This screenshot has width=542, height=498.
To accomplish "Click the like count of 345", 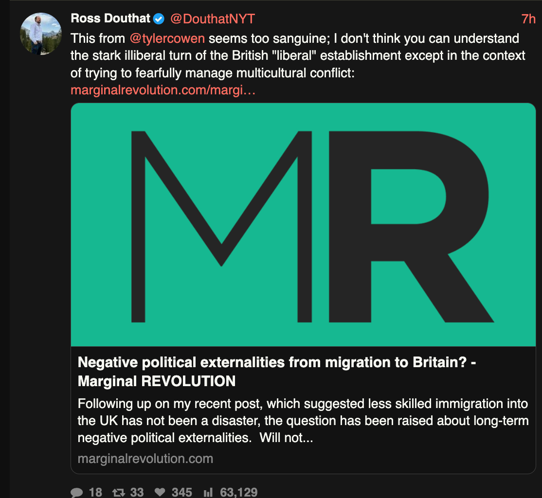I will pos(181,492).
